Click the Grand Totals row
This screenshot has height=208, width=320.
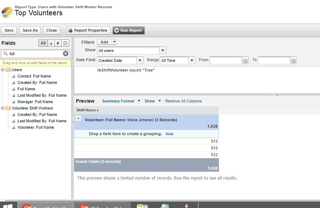click(x=146, y=165)
